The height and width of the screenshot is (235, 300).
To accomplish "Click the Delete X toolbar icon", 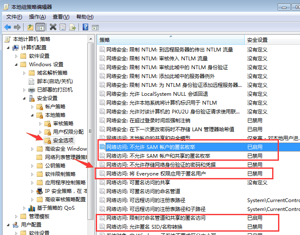I will tap(53, 27).
